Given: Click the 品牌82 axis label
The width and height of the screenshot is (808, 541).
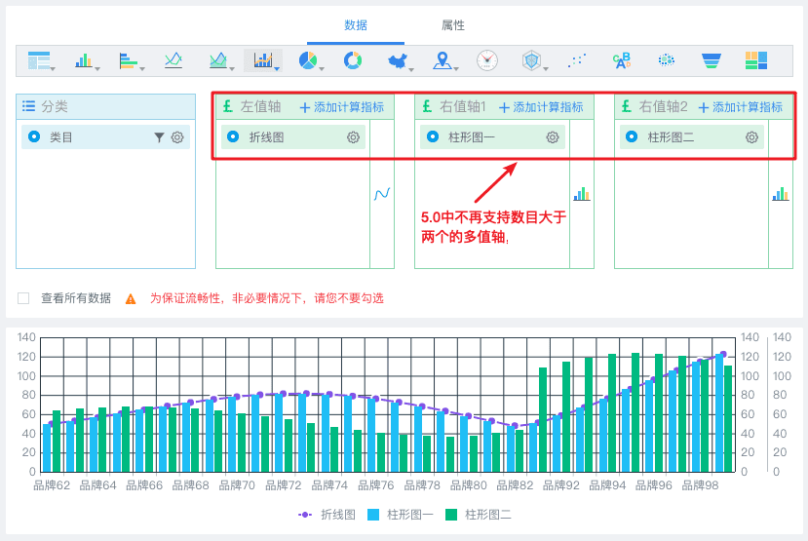Looking at the screenshot, I should tap(515, 485).
